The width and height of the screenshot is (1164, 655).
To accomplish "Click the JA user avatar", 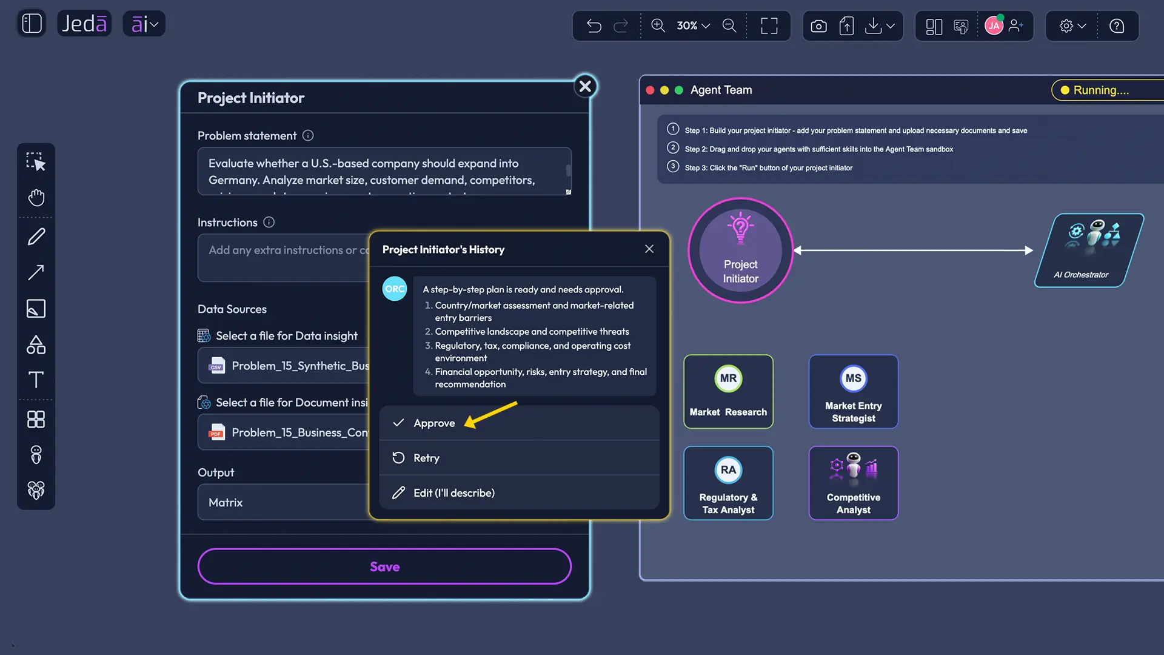I will pos(994,25).
